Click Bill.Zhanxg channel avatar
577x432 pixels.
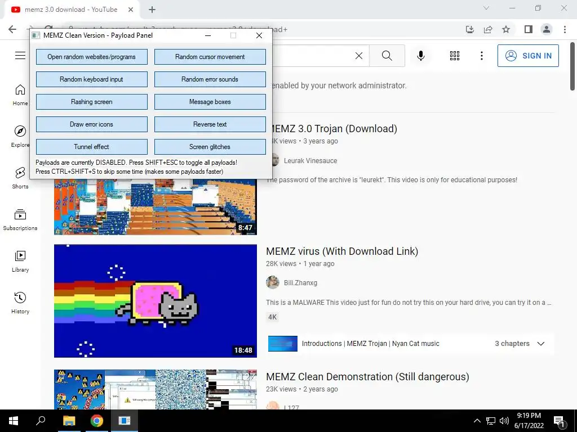[273, 282]
